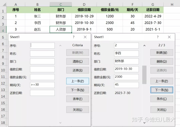Click the empty 部门 criteria field
Screen dimensions: 180x127
click(42, 61)
